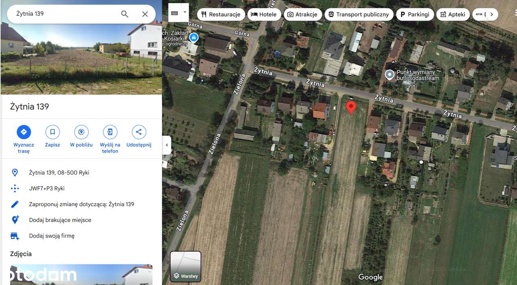The height and width of the screenshot is (285, 517).
Task: Select the Punkt wymiany butli sodastream marker
Action: tap(389, 75)
